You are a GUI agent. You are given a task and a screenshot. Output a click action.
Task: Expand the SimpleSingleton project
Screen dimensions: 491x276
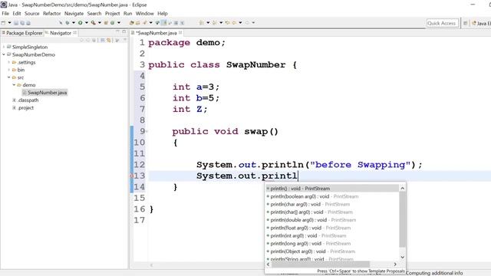pos(4,47)
